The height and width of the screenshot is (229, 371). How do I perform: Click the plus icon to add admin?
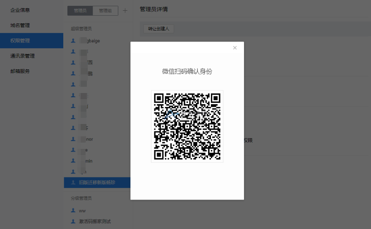click(125, 11)
